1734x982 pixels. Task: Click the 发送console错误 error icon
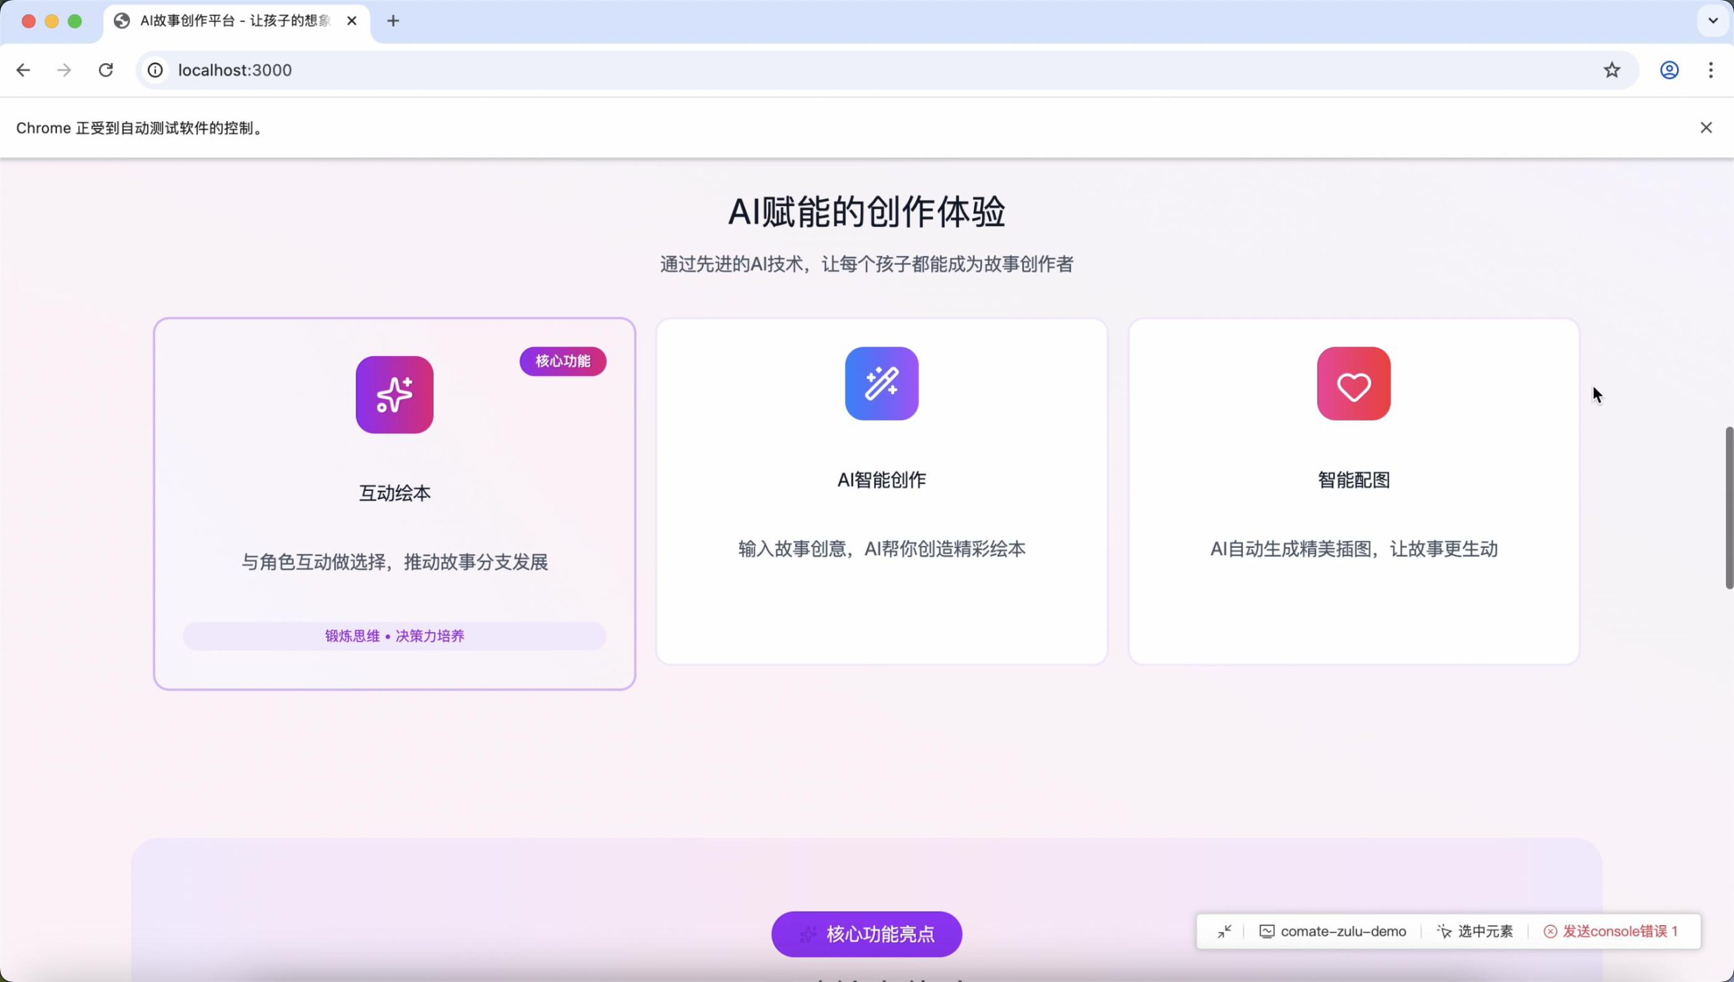(x=1552, y=931)
